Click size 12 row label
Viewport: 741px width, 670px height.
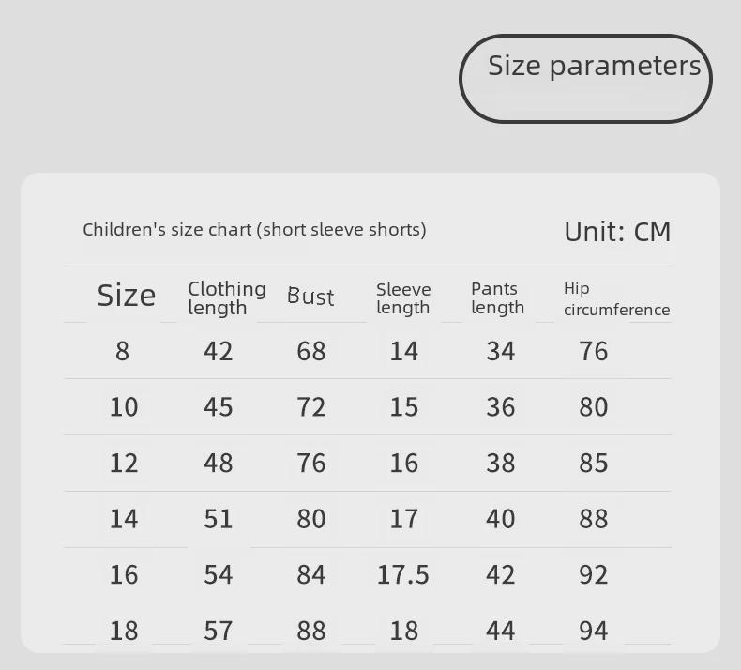(123, 463)
